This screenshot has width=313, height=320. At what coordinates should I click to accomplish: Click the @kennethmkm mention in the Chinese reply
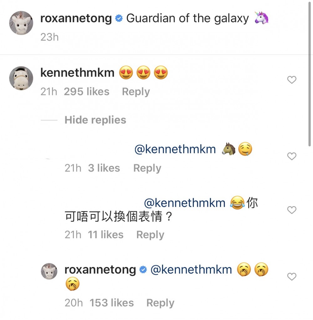coord(185,203)
